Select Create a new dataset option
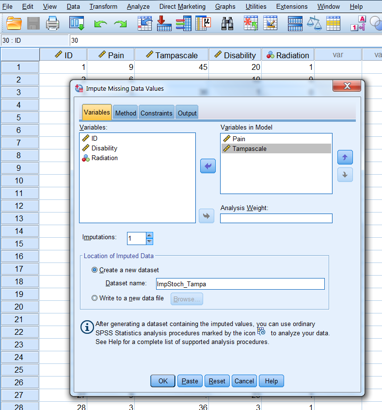This screenshot has height=410, width=382. pyautogui.click(x=95, y=270)
